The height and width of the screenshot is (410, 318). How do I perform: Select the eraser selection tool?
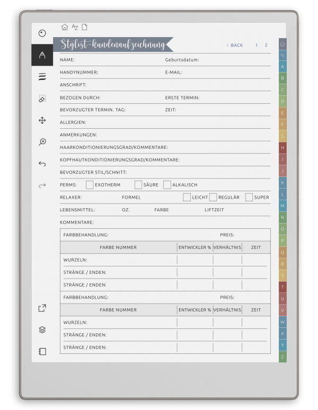coord(42,99)
